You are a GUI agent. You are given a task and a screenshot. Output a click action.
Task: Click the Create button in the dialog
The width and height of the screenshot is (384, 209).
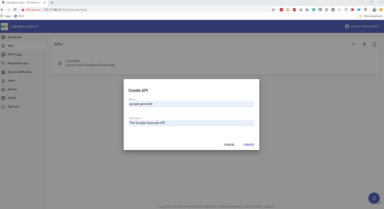tap(248, 145)
